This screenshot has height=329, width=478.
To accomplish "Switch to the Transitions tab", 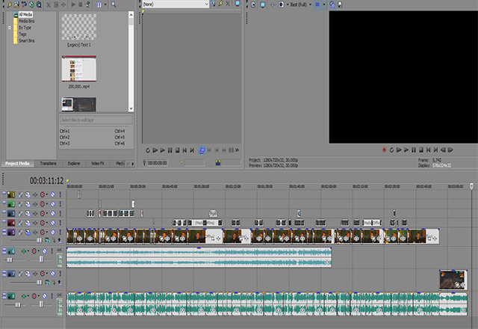I will click(x=48, y=164).
